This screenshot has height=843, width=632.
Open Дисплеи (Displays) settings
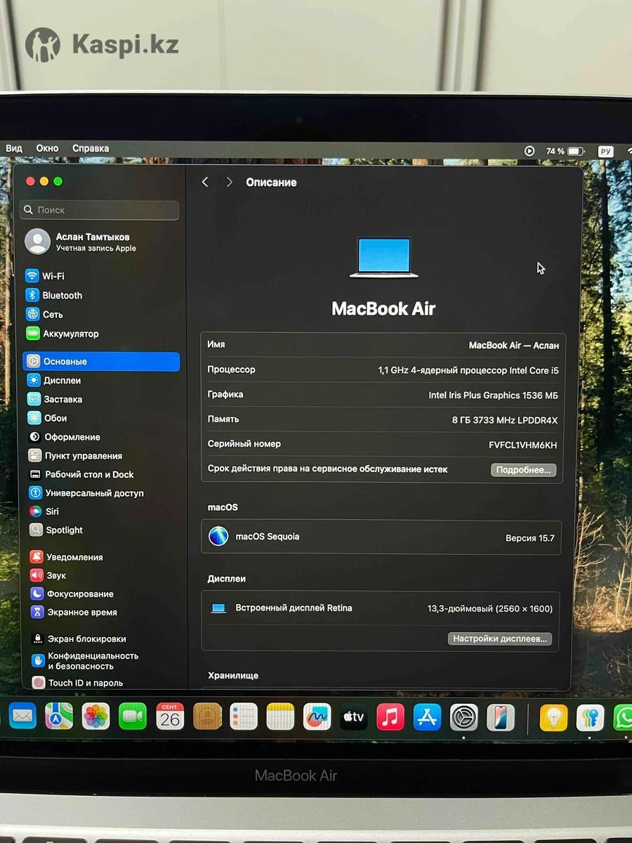pos(62,380)
